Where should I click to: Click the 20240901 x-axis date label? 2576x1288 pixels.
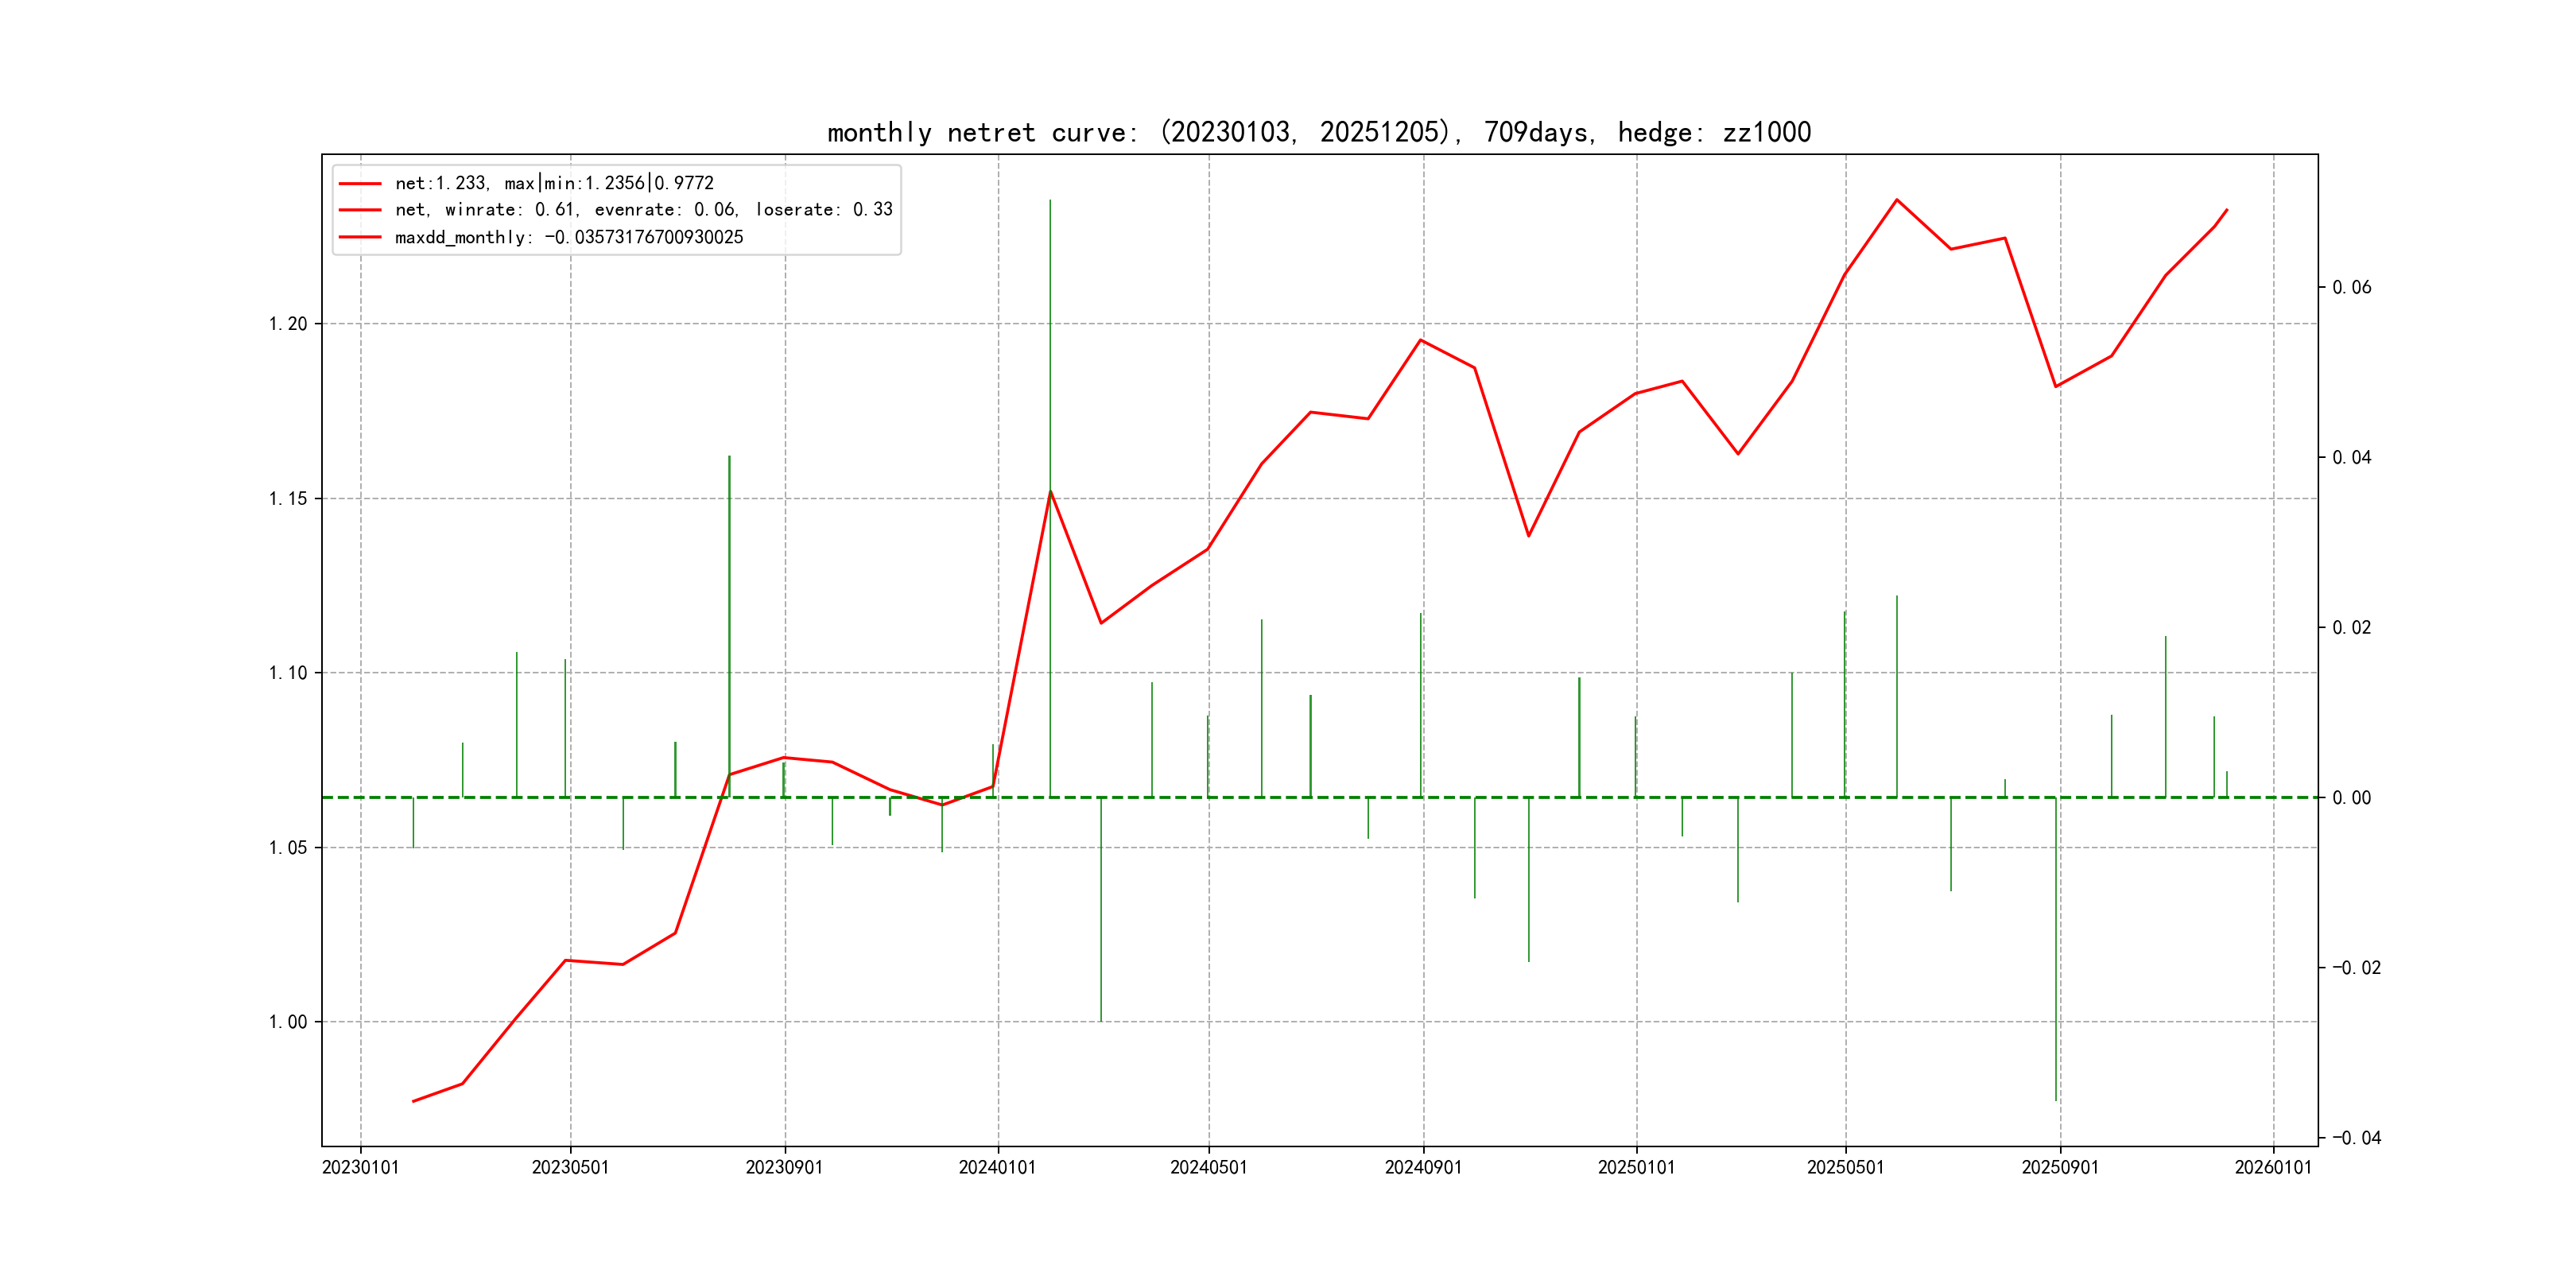click(1423, 1168)
